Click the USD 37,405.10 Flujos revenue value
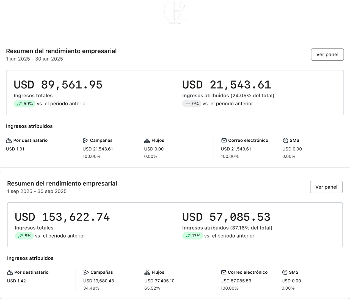Image resolution: width=350 pixels, height=299 pixels. pos(159,281)
